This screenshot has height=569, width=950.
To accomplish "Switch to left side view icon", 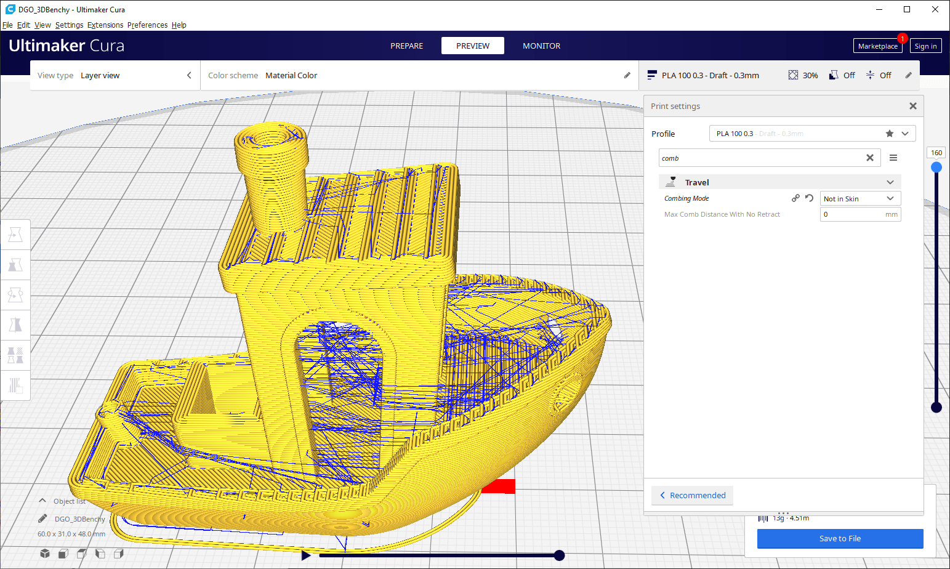I will [x=100, y=554].
